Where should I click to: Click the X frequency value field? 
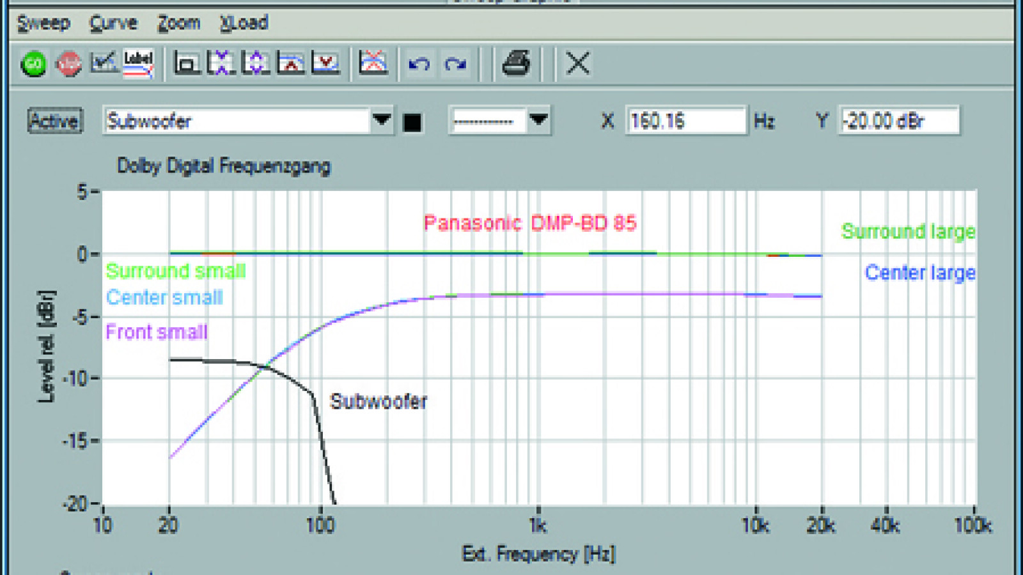click(x=685, y=121)
